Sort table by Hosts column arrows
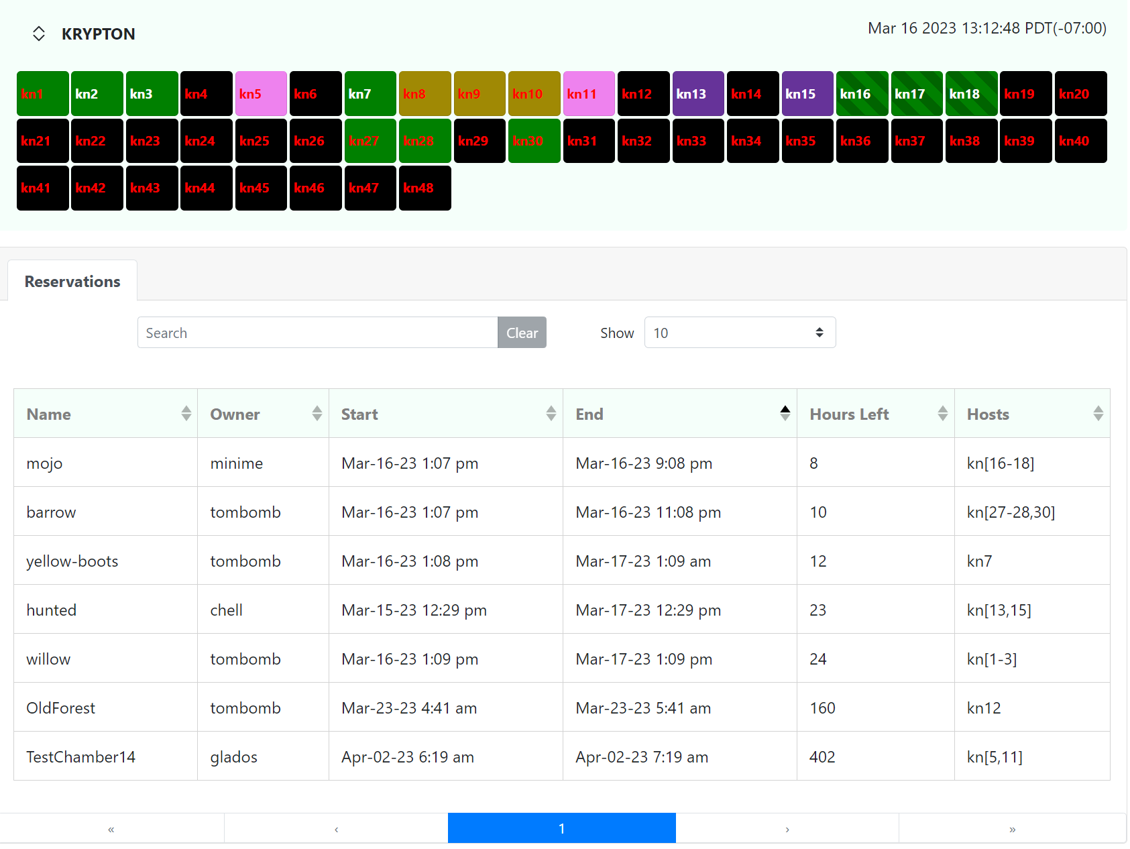 point(1098,414)
